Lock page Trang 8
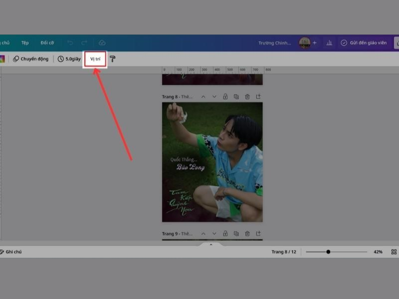 [x=225, y=96]
